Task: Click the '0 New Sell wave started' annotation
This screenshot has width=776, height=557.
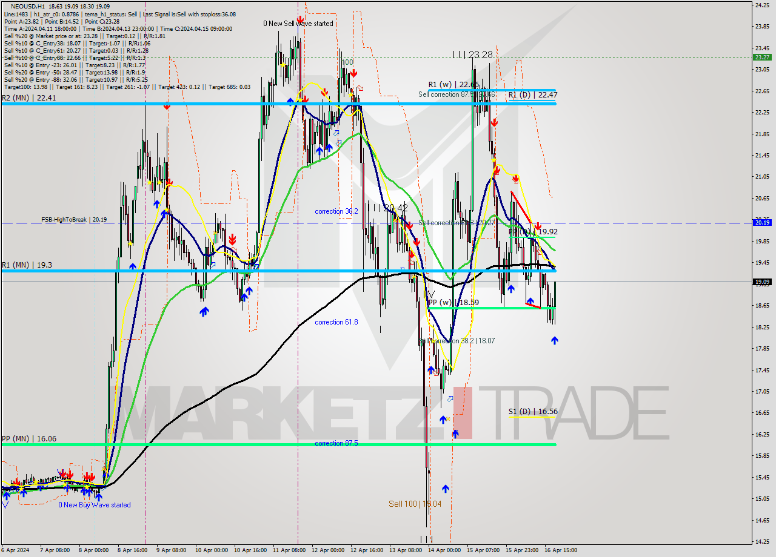Action: pyautogui.click(x=298, y=24)
